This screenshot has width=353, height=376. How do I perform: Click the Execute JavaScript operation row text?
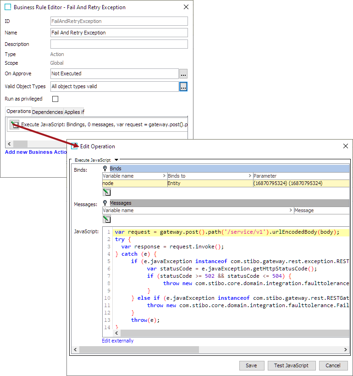tap(105, 124)
